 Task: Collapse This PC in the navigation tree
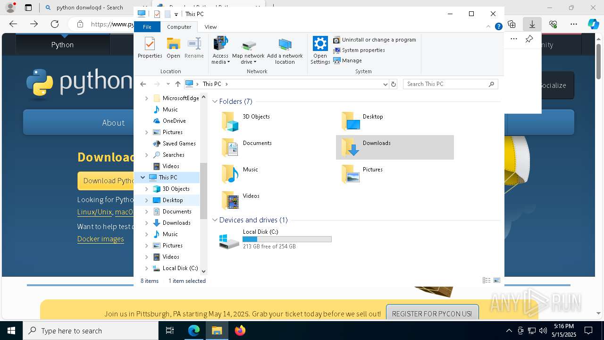pos(143,178)
